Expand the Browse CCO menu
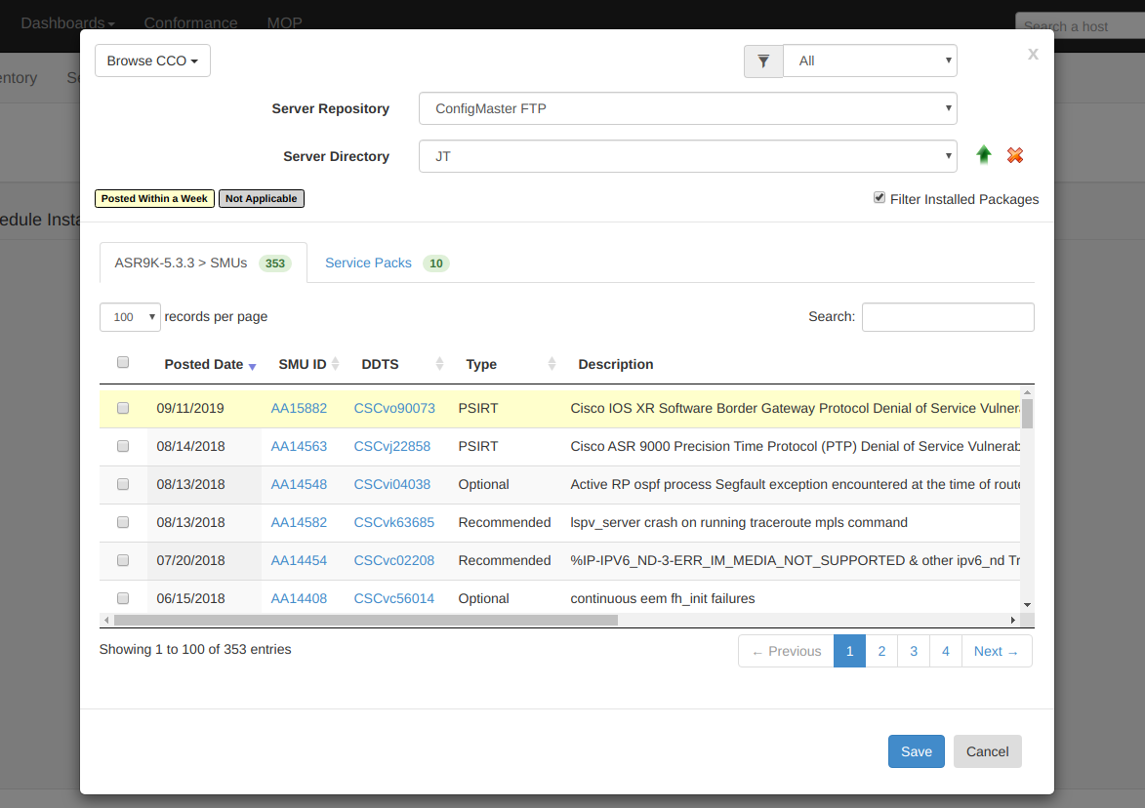The image size is (1145, 808). [152, 61]
